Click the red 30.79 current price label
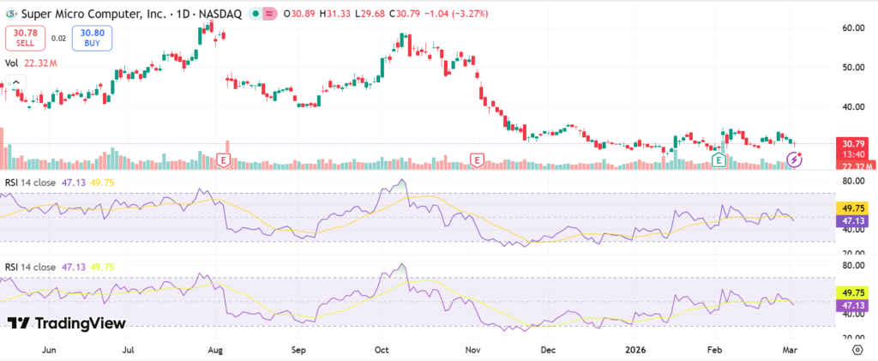This screenshot has width=878, height=361. (x=854, y=144)
